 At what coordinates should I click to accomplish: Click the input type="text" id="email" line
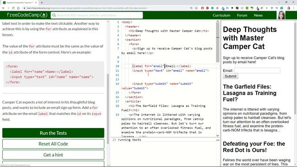170,71
